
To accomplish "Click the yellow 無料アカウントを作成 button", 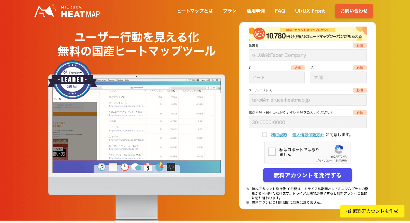I will click(x=372, y=211).
